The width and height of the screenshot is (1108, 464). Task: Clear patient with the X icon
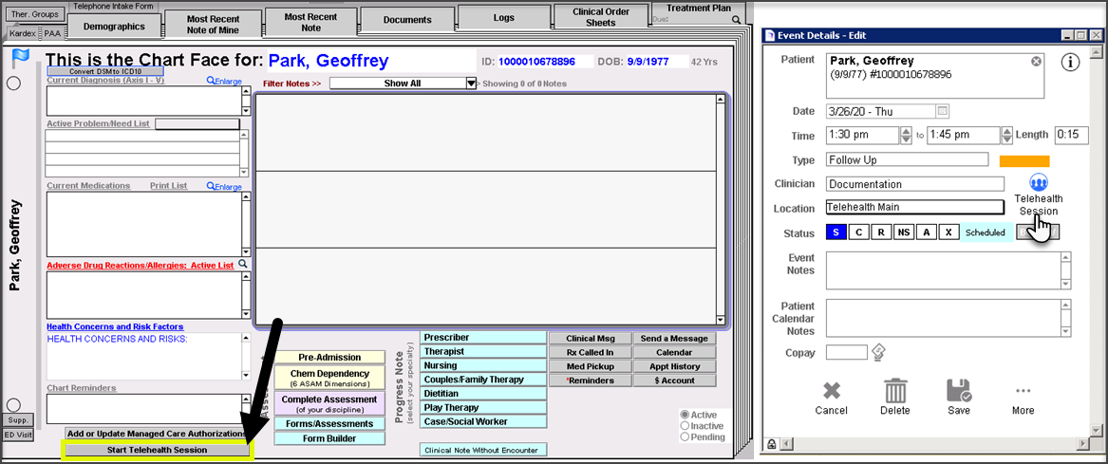[x=1036, y=62]
